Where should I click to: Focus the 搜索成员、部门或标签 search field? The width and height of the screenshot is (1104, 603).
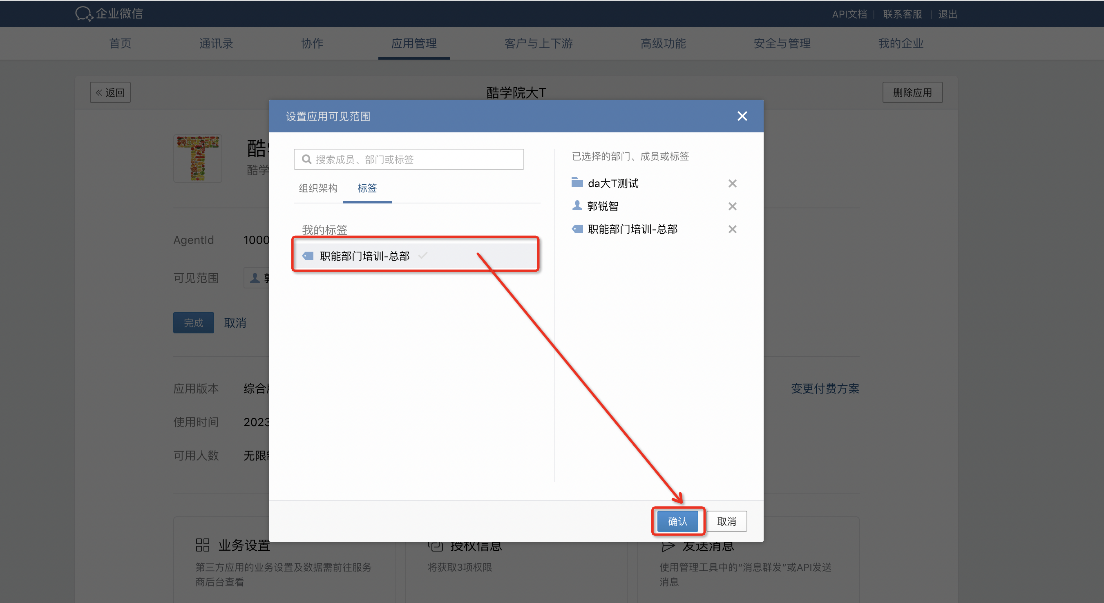click(409, 159)
